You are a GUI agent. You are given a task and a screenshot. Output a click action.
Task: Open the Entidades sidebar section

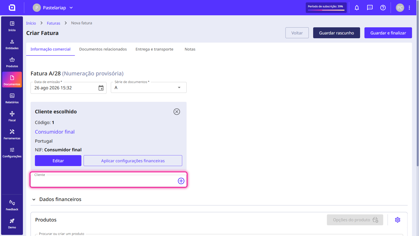pos(12,44)
